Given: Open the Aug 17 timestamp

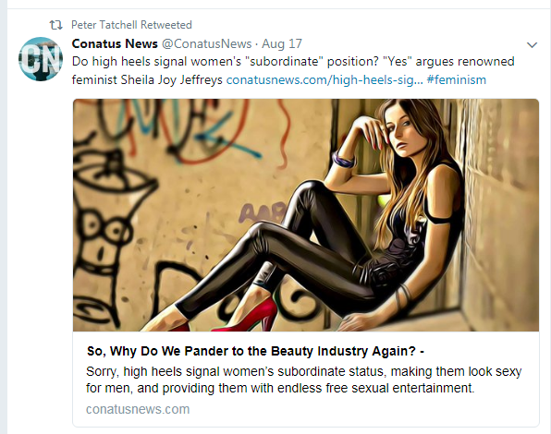Looking at the screenshot, I should [x=282, y=43].
